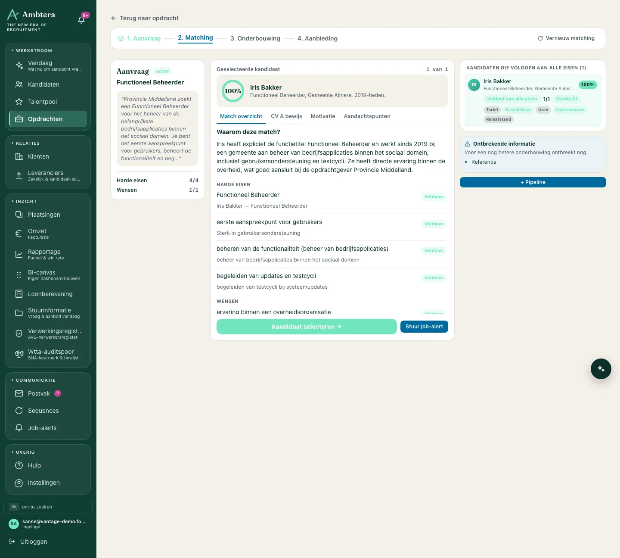Show the Aandachtspunten tab
Image resolution: width=620 pixels, height=558 pixels.
[367, 116]
